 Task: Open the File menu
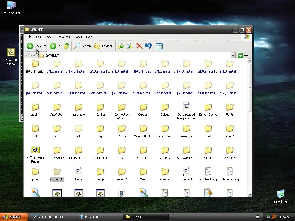point(29,37)
